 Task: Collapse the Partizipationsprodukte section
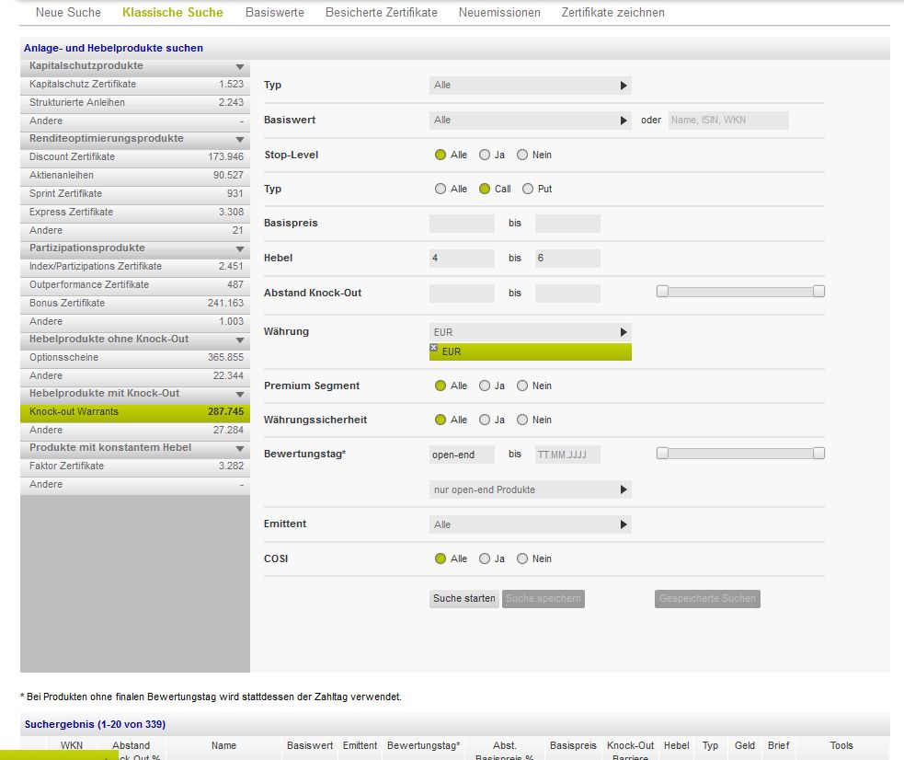(x=240, y=249)
